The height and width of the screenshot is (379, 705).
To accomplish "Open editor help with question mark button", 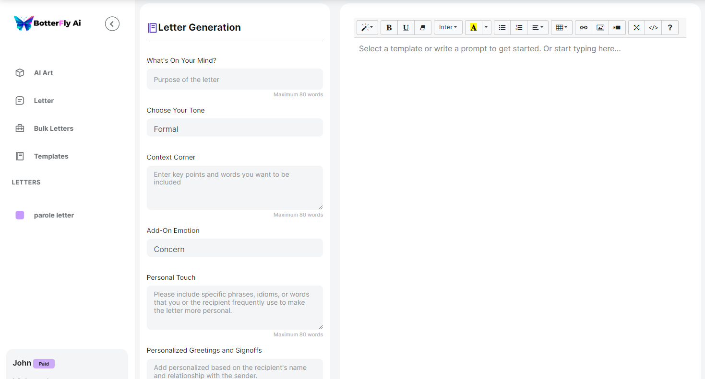I will point(670,28).
